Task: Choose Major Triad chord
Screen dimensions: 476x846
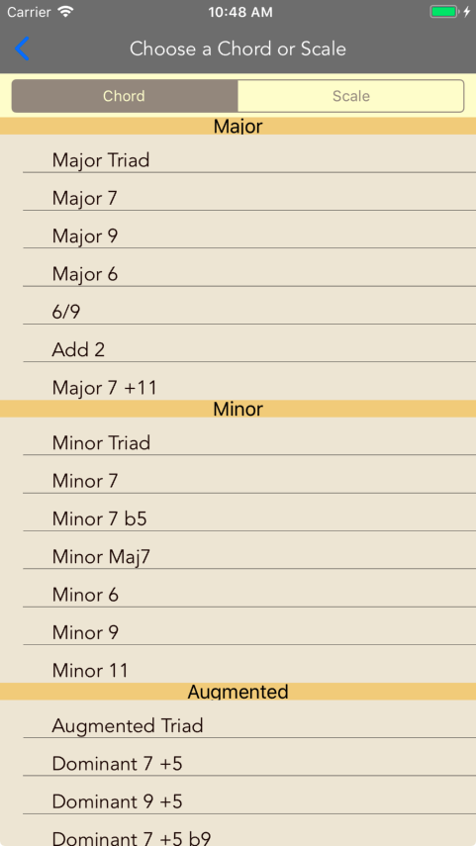Action: (238, 153)
